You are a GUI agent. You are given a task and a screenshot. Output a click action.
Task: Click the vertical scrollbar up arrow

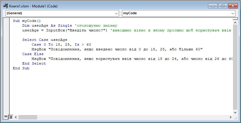click(x=235, y=23)
